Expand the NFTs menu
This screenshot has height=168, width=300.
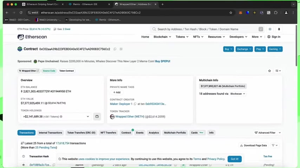click(x=198, y=37)
